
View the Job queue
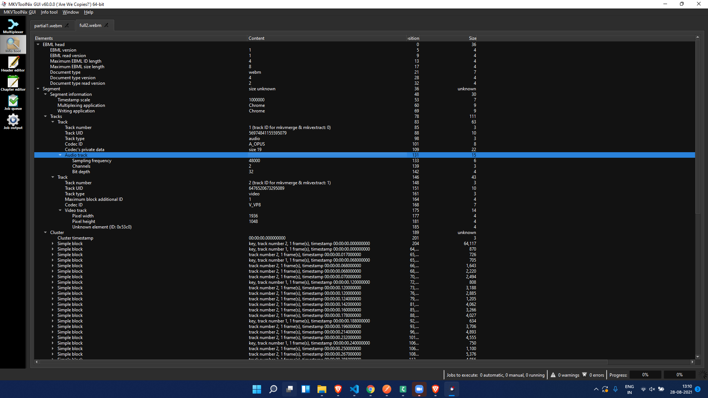click(13, 102)
